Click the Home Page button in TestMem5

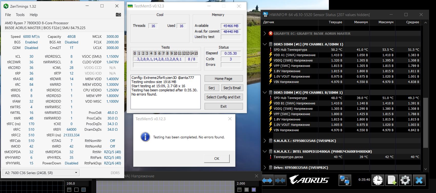[224, 79]
